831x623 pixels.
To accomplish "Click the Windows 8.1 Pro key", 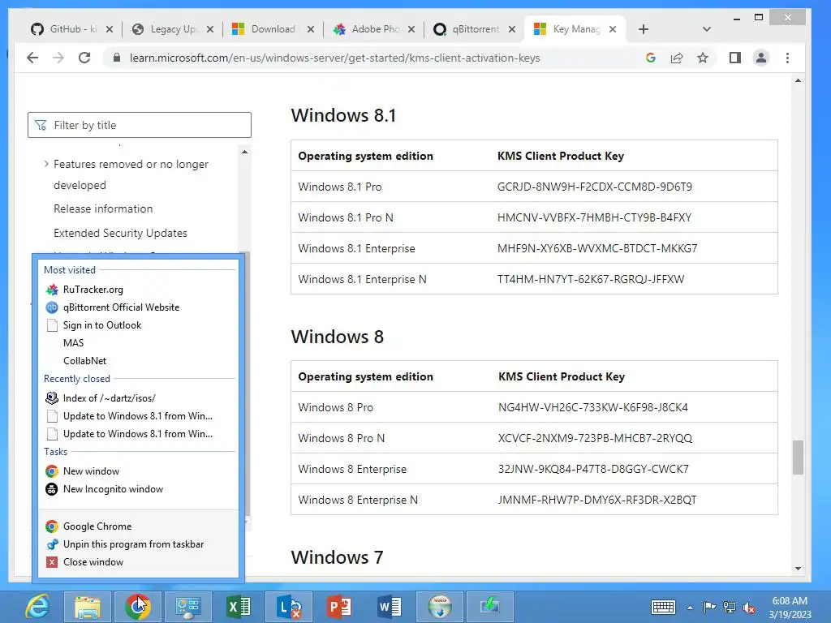I will (x=595, y=187).
